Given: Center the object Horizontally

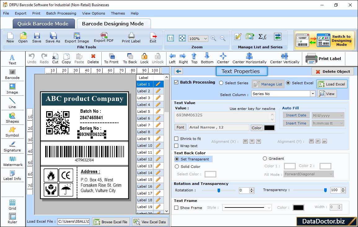Looking at the screenshot, I should 249,59.
